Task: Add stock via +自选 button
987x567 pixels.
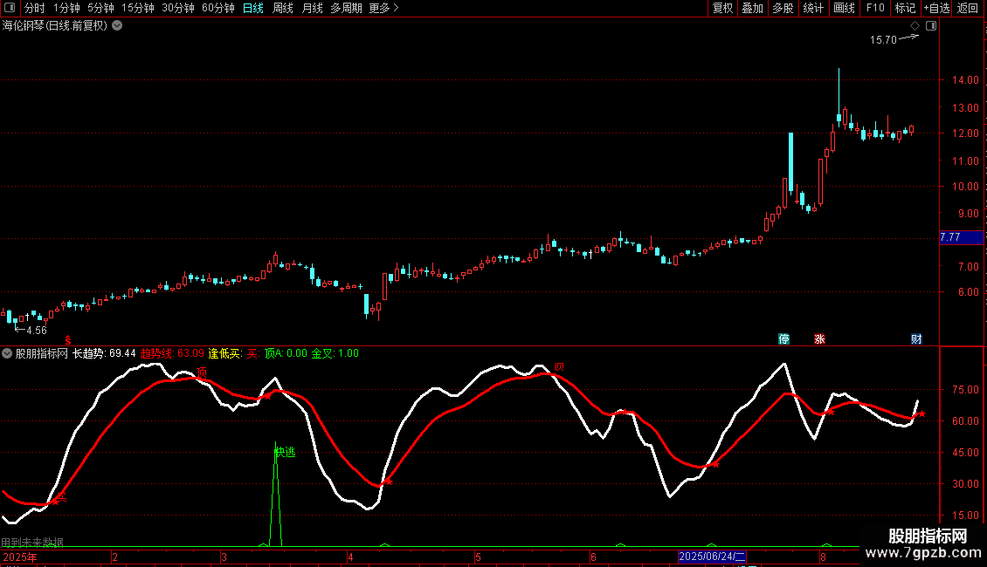Action: (936, 8)
